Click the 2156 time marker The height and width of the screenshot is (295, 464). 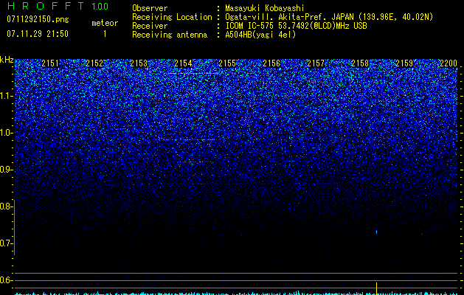coord(271,63)
